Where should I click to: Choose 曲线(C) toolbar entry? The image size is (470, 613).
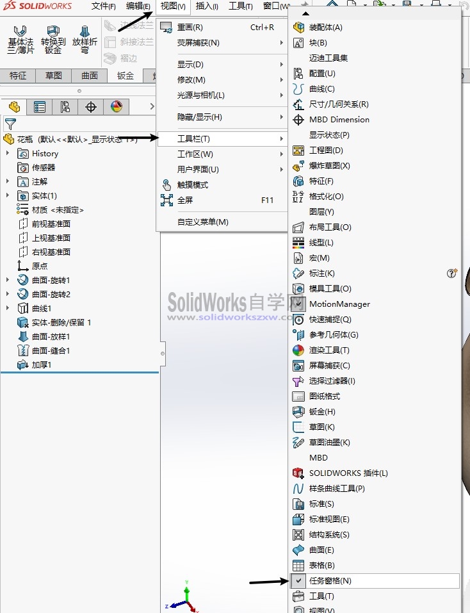[375, 89]
